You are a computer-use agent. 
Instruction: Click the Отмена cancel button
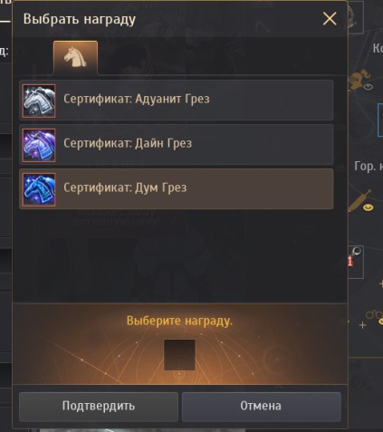coord(262,407)
